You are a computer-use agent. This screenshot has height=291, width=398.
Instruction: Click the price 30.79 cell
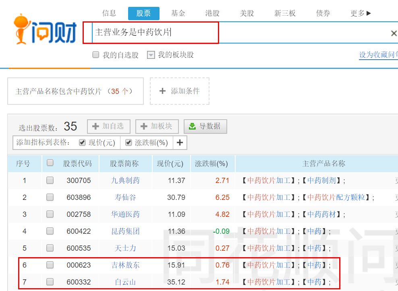pos(176,197)
